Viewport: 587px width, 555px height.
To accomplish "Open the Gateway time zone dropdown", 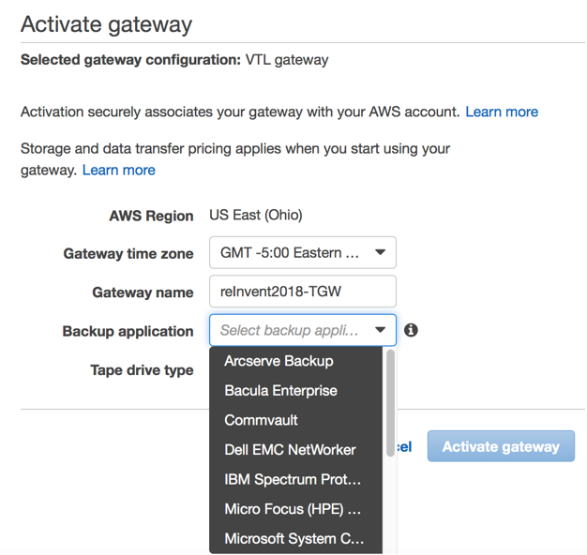I will point(302,252).
